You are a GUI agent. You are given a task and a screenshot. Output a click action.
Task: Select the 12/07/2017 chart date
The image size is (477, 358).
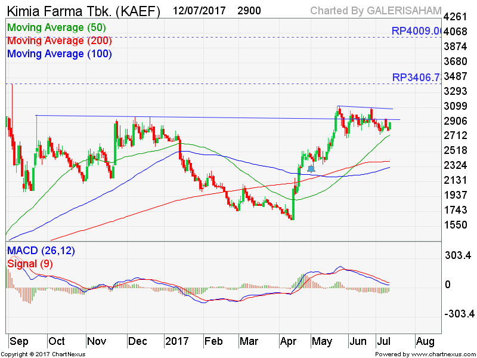point(200,11)
